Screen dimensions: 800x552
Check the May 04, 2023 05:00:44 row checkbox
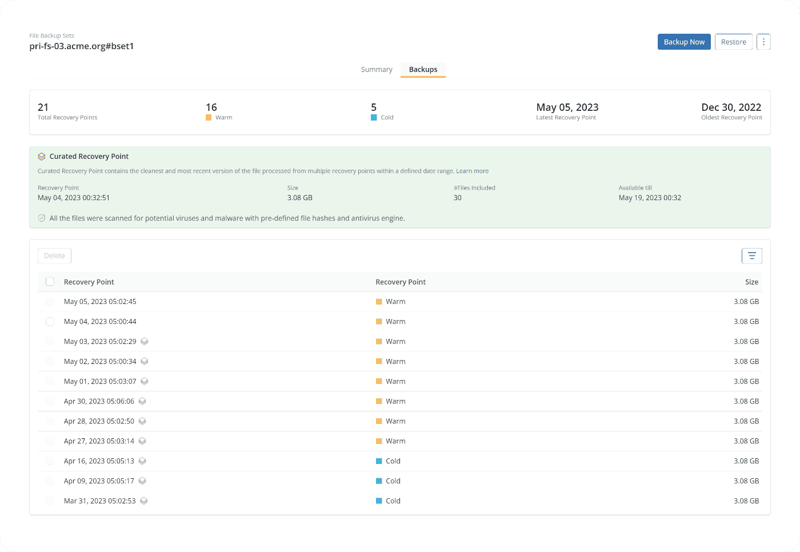point(50,322)
